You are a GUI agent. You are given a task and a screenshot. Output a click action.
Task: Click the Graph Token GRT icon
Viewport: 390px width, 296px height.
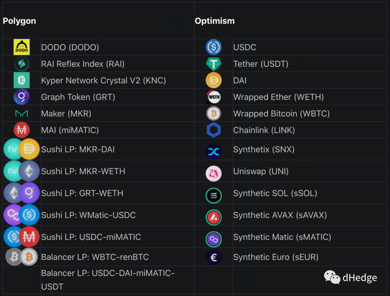(x=22, y=97)
